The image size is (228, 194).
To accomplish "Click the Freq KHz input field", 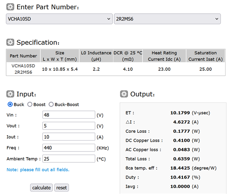I will point(69,148).
